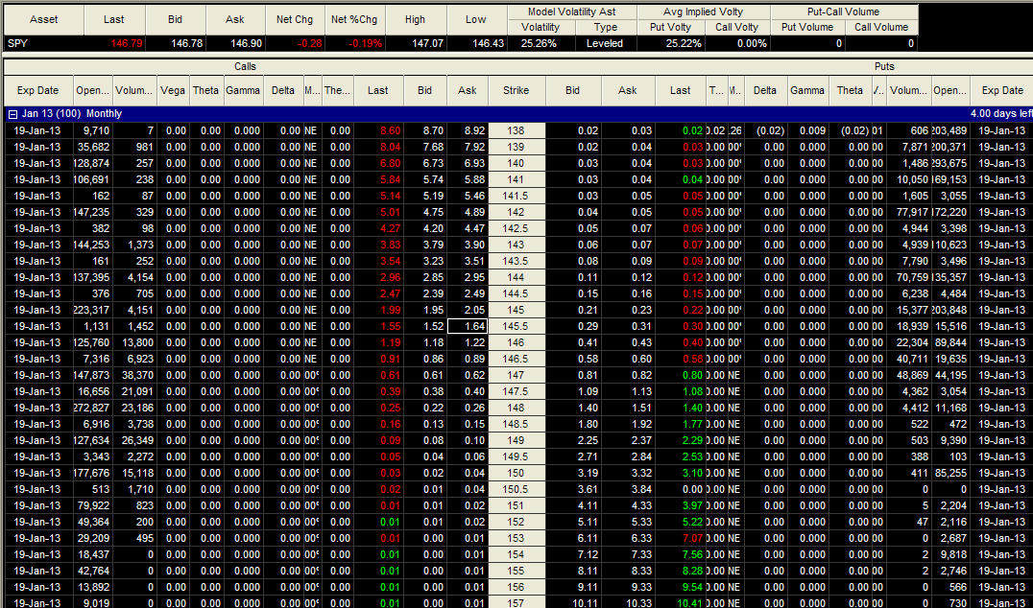The image size is (1033, 608).
Task: Click the Type sub-column header
Action: coord(606,27)
